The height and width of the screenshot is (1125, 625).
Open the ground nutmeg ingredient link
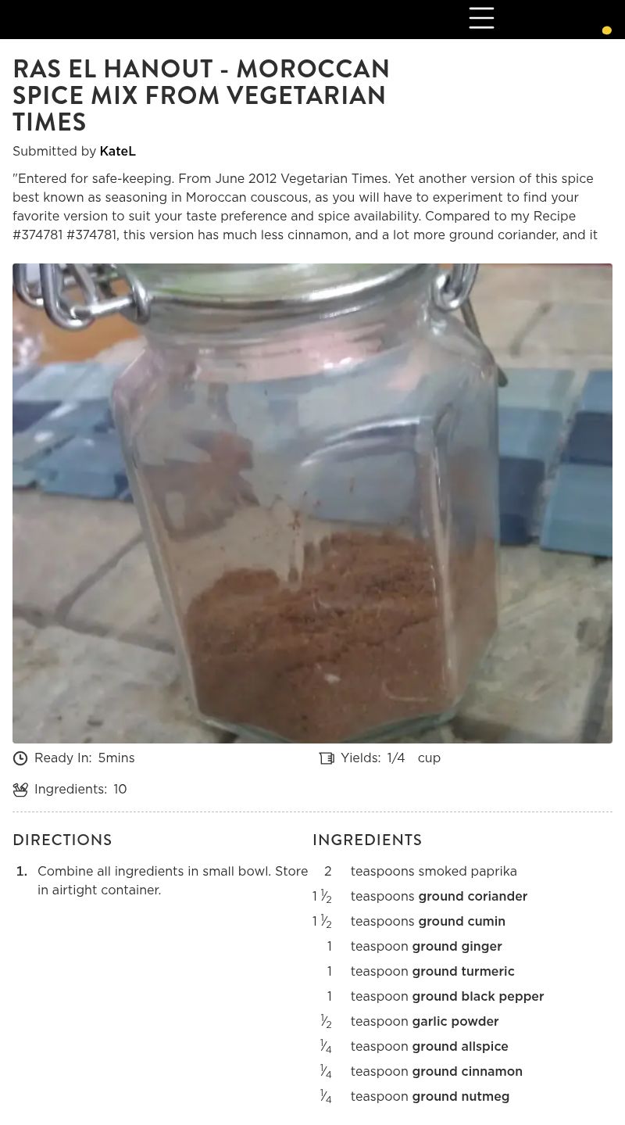(x=461, y=1096)
